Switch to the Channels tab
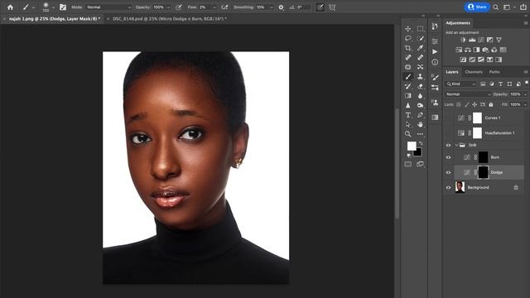Screen dimensions: 530x298 click(x=474, y=72)
